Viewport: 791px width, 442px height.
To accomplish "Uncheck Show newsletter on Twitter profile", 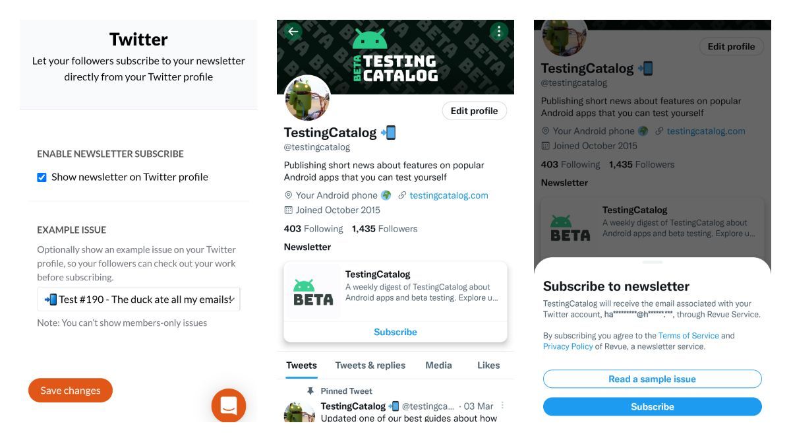I will [41, 177].
